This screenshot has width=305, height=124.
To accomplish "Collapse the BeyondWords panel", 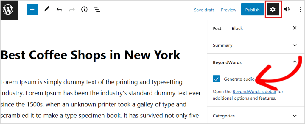I will pyautogui.click(x=295, y=62).
